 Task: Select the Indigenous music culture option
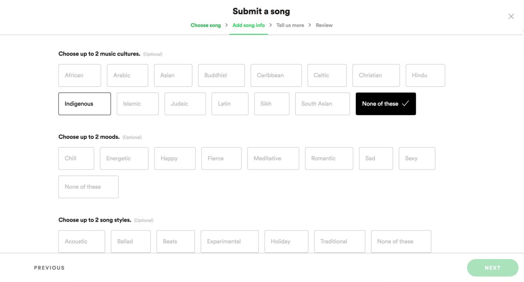pyautogui.click(x=84, y=104)
